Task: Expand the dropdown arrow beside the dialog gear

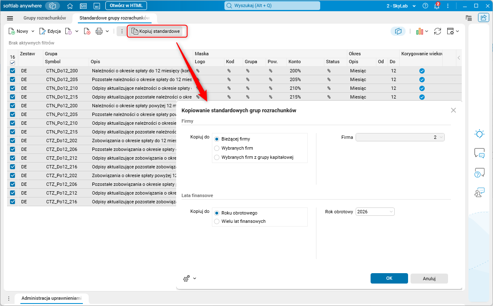Action: pos(194,279)
